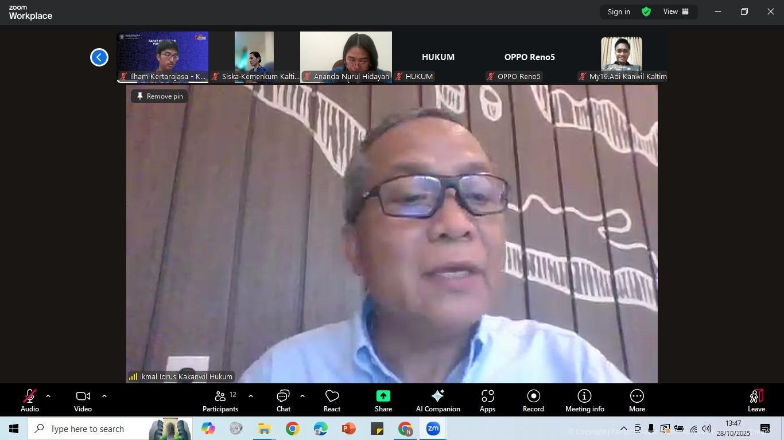The width and height of the screenshot is (784, 440).
Task: Open the View layout menu
Action: tap(676, 11)
